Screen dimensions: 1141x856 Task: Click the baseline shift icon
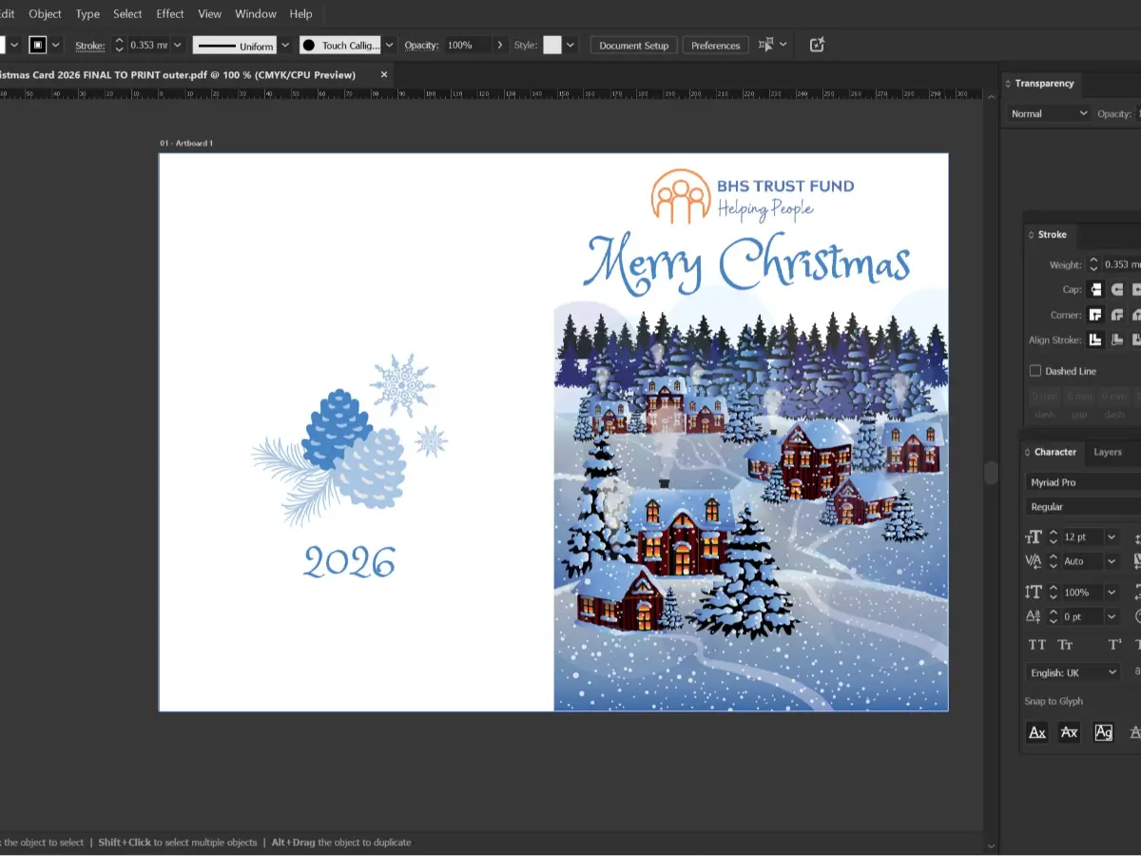(x=1034, y=617)
